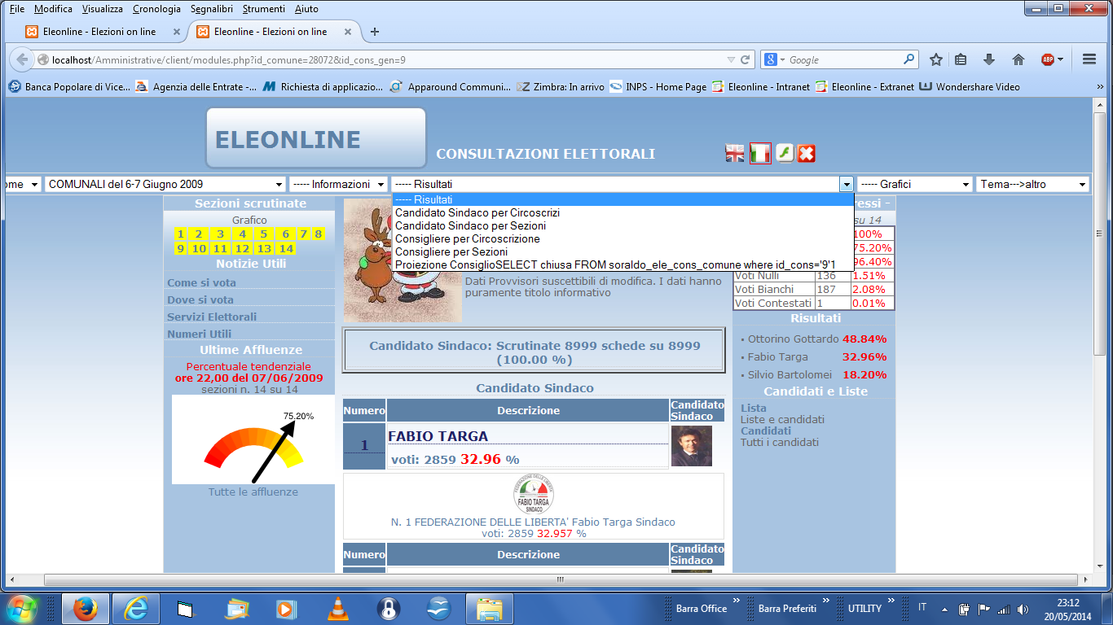Click the downloads arrow icon

(989, 59)
